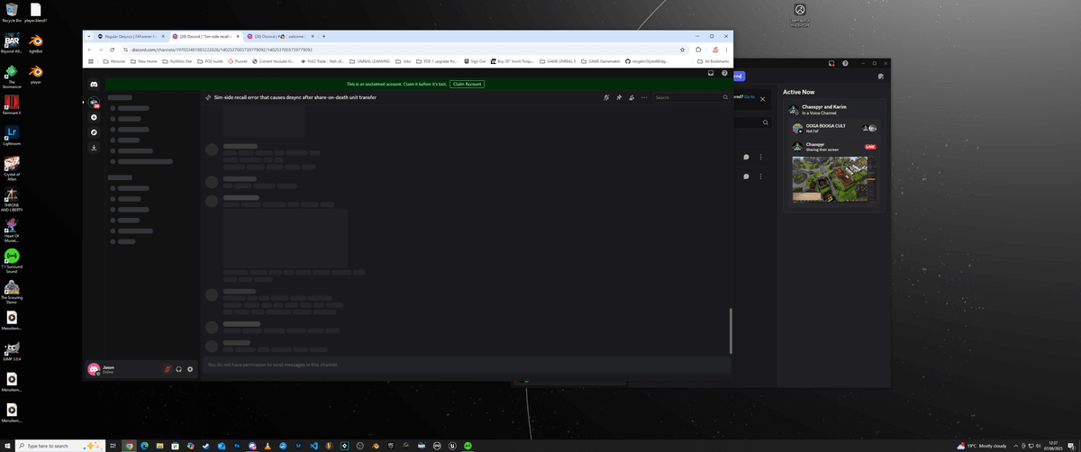
Task: Open the Chrome three-dot menu
Action: pyautogui.click(x=726, y=50)
